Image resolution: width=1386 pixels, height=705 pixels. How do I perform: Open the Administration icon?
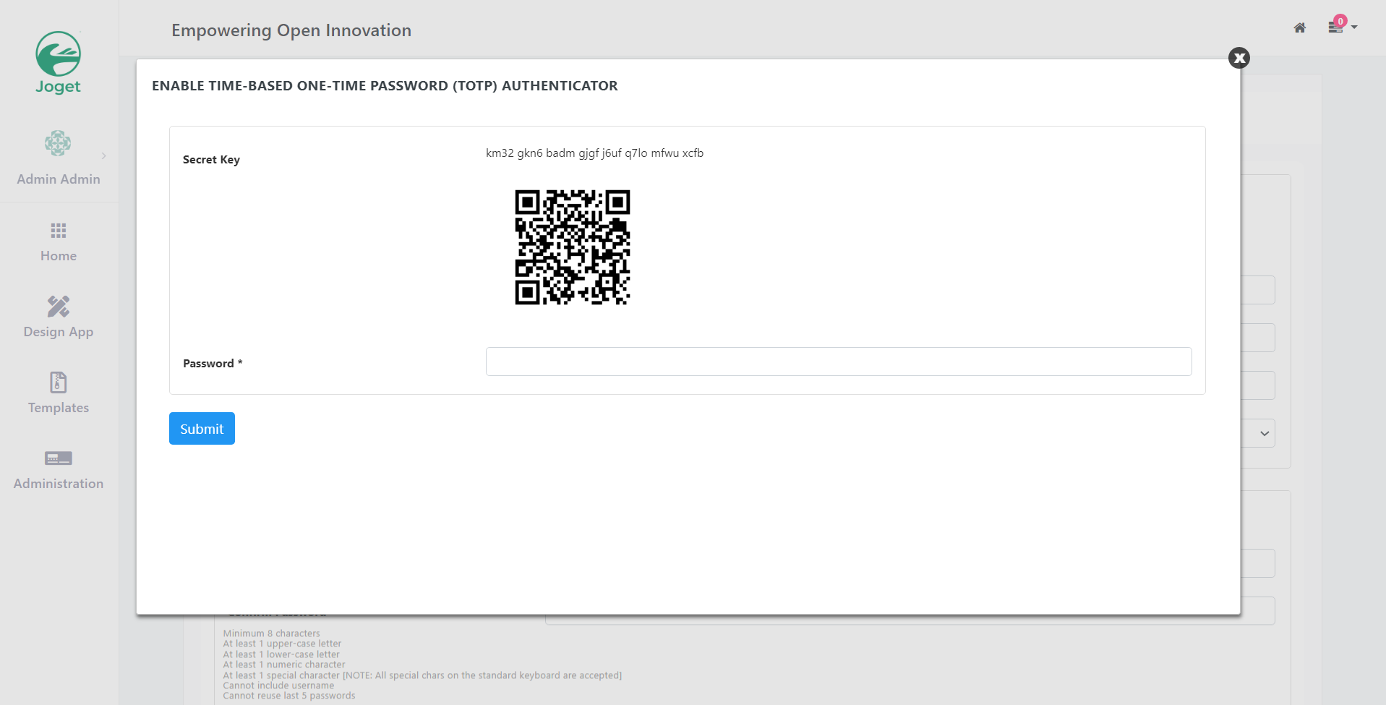point(59,458)
